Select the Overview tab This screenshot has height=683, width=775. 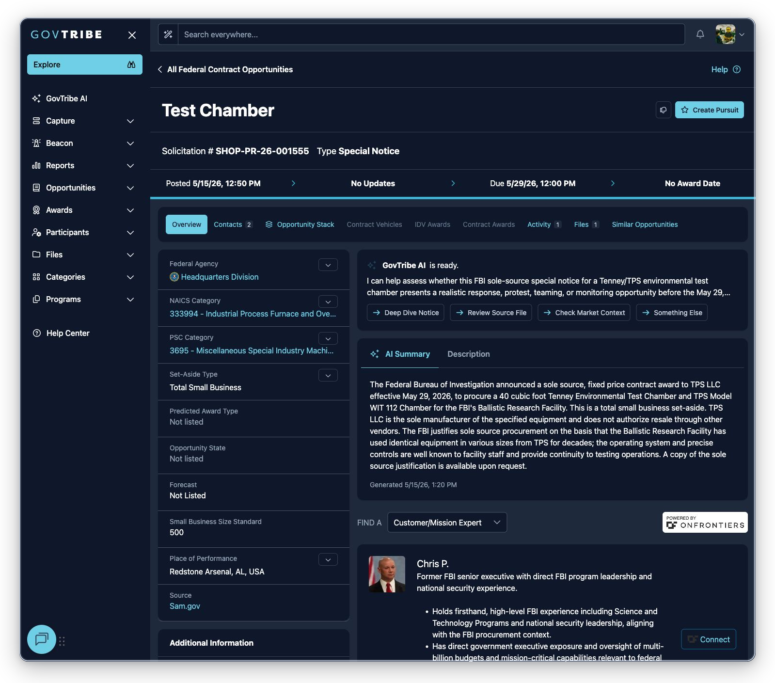[x=187, y=224]
